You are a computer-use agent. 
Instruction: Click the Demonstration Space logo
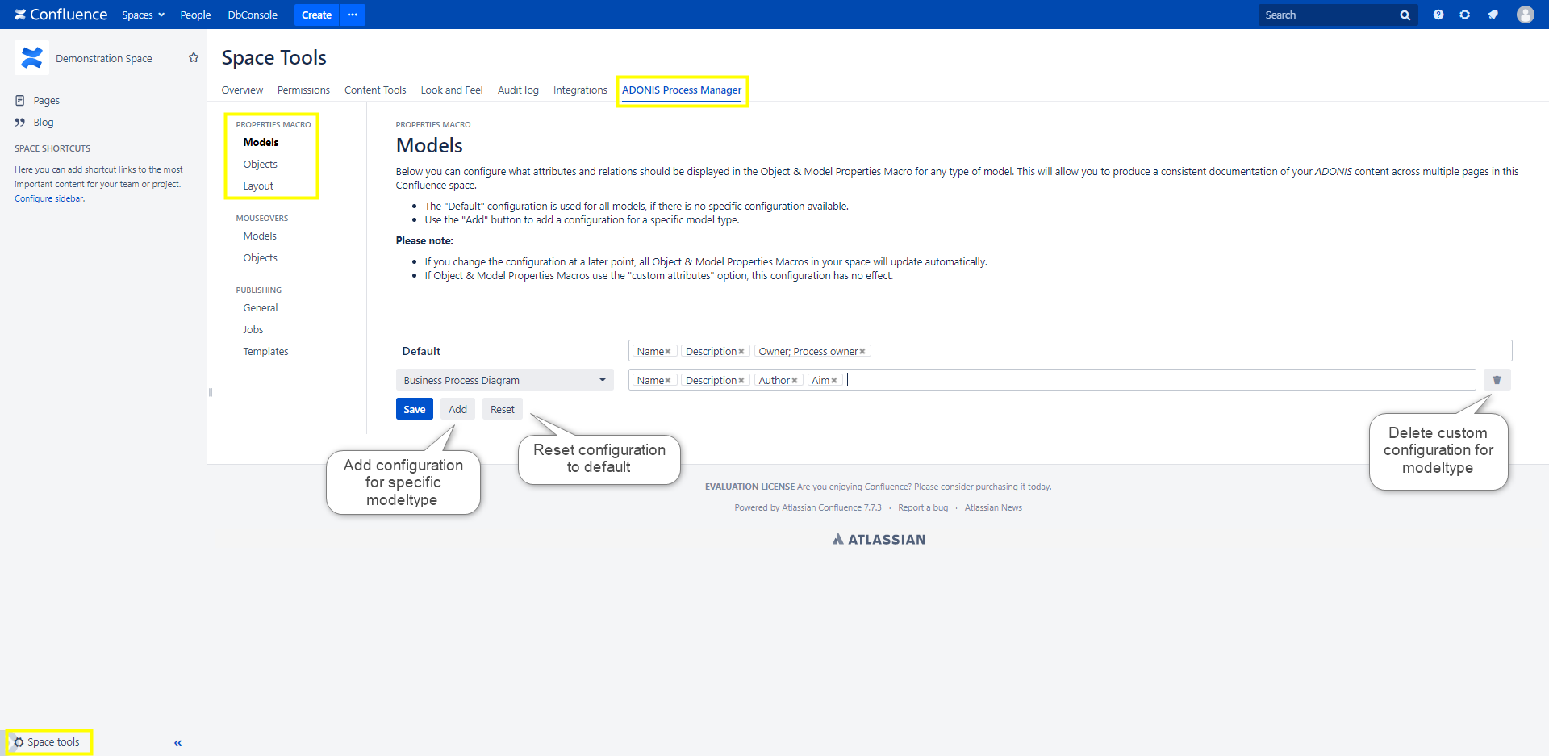[31, 58]
